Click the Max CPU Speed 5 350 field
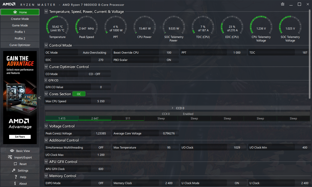 click(x=101, y=101)
